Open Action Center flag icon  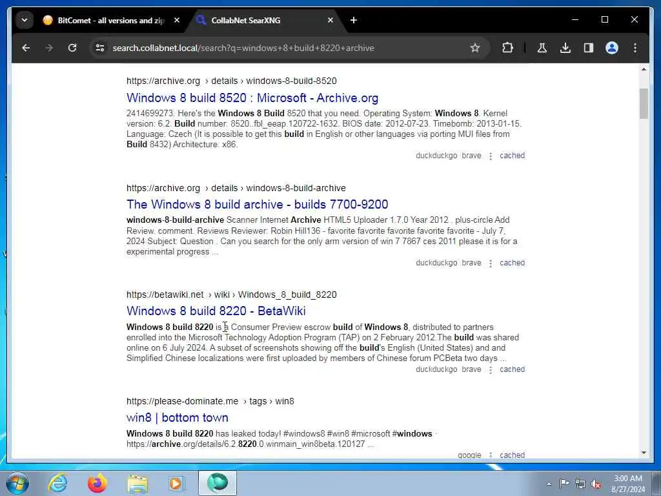[564, 483]
